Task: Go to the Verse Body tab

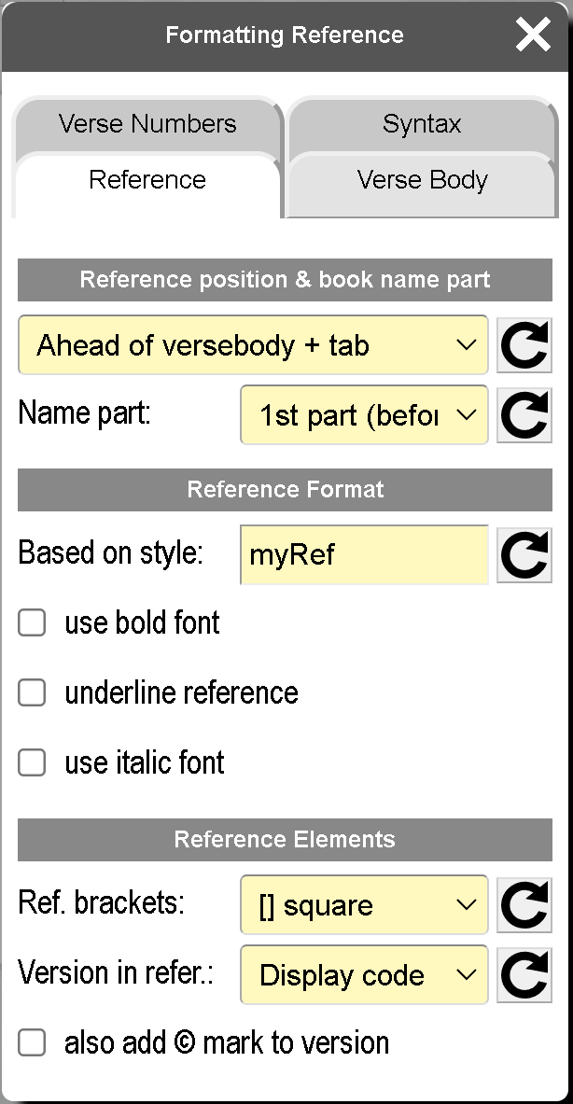Action: [422, 180]
